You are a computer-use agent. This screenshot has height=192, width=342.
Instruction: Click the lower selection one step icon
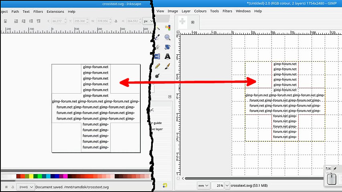click(x=24, y=21)
